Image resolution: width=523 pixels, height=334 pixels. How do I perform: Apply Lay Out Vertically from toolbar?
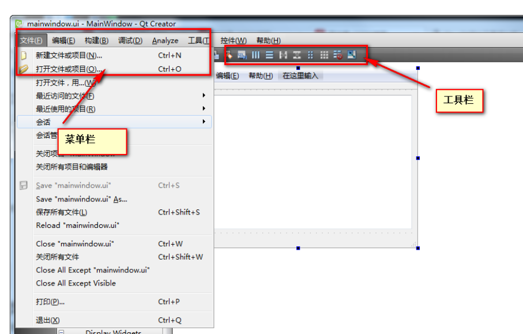point(269,55)
